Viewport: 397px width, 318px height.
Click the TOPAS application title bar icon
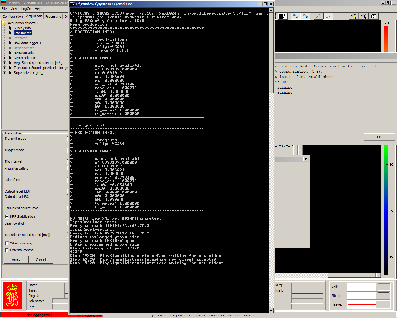pos(3,2)
